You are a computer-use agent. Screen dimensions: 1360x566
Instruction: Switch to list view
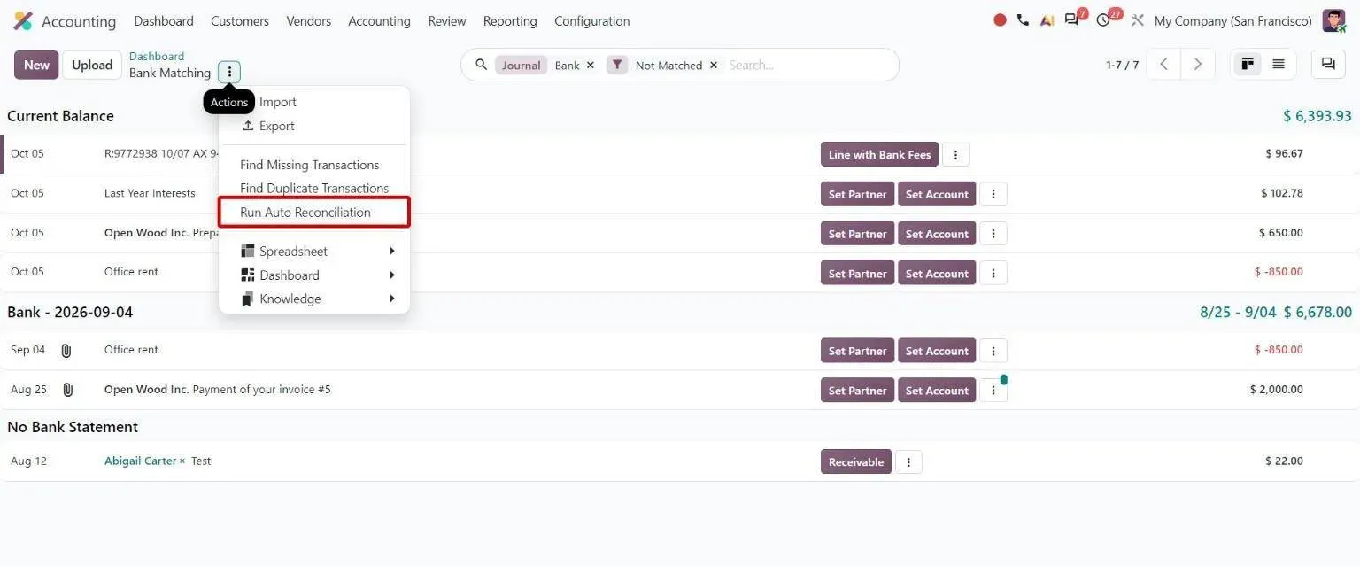(x=1279, y=64)
